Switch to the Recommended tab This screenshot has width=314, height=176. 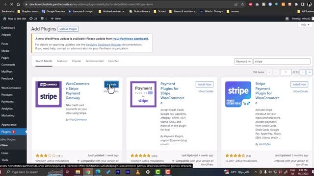(95, 61)
